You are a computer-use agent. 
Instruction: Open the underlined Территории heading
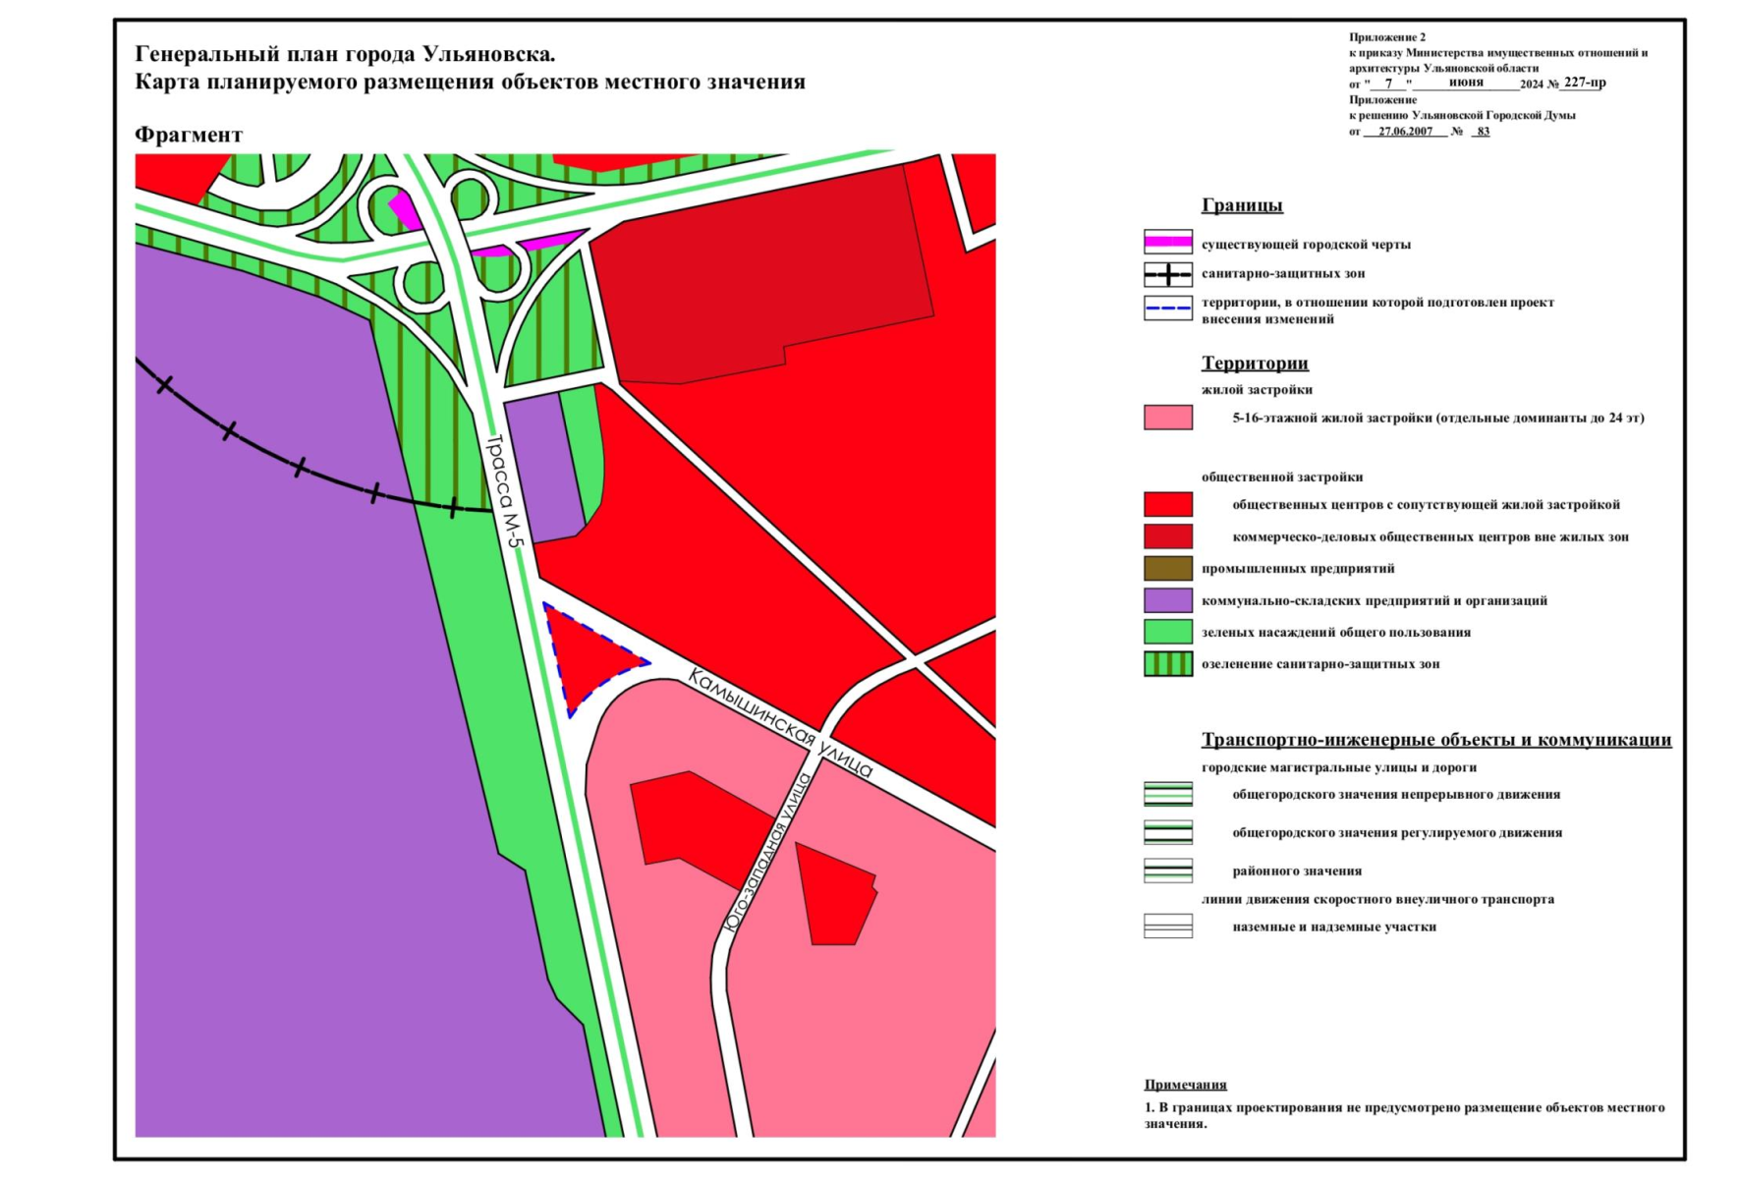[x=1255, y=364]
